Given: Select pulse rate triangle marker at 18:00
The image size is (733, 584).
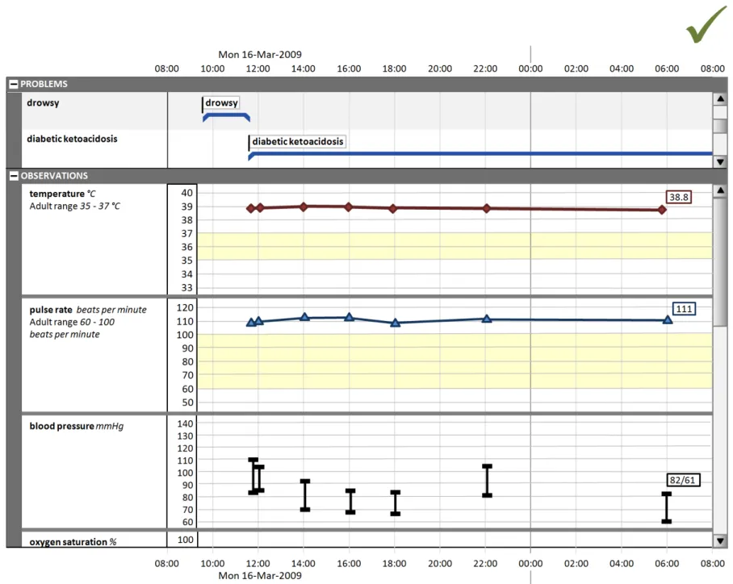Looking at the screenshot, I should click(x=396, y=323).
